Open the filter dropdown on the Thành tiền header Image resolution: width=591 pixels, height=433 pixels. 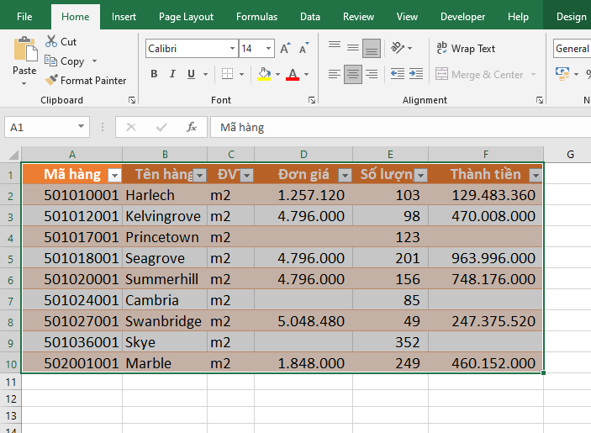coord(536,176)
